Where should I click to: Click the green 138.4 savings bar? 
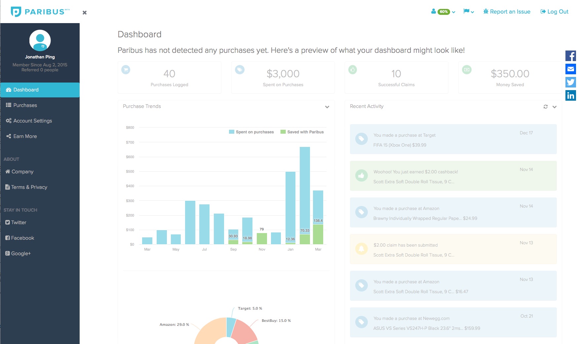(x=318, y=234)
